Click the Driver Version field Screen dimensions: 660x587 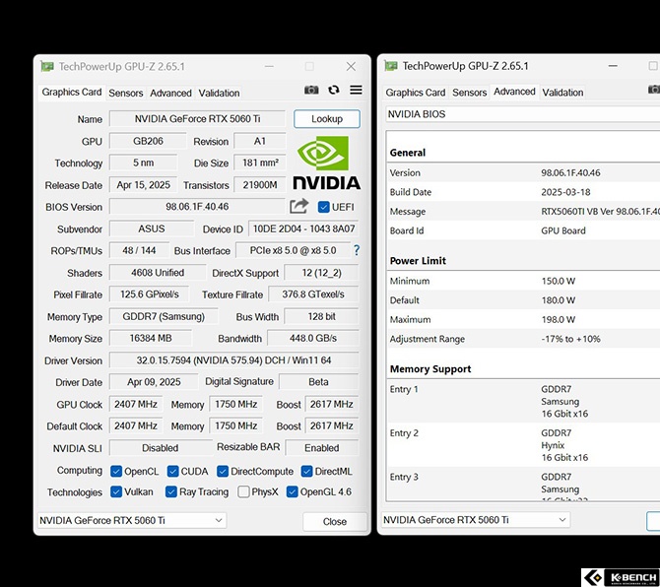(234, 360)
